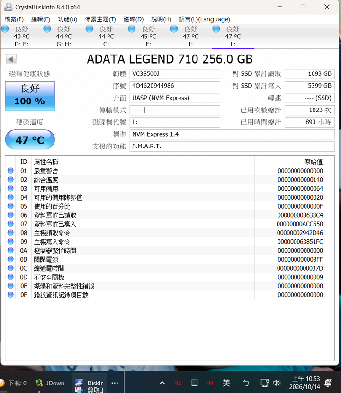341x393 pixels.
Task: Open the taskbar overflow three dots
Action: (115, 383)
